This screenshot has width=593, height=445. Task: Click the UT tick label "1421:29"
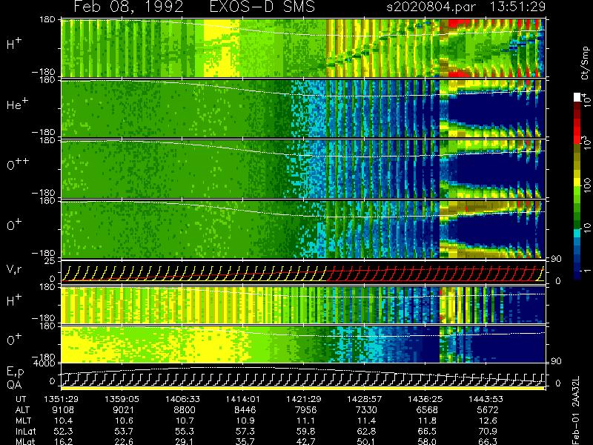pyautogui.click(x=304, y=399)
